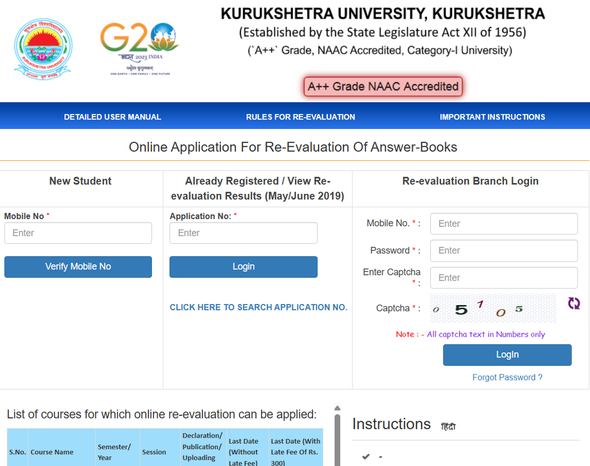Open Important Instructions
The width and height of the screenshot is (590, 466).
tap(492, 117)
